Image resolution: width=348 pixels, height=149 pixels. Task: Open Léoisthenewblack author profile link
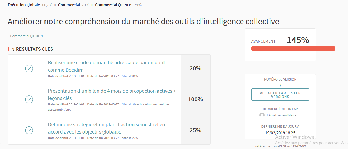click(x=281, y=115)
